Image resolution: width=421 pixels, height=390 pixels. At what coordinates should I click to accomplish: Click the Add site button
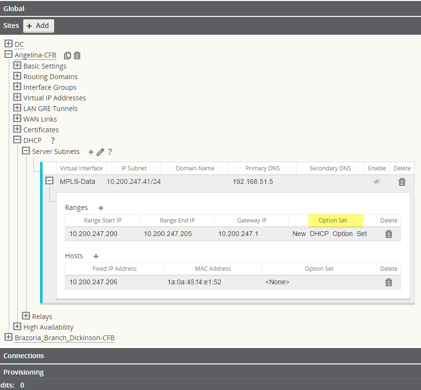click(38, 26)
